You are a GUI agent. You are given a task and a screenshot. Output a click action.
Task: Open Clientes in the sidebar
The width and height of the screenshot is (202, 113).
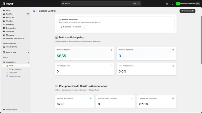click(9, 21)
